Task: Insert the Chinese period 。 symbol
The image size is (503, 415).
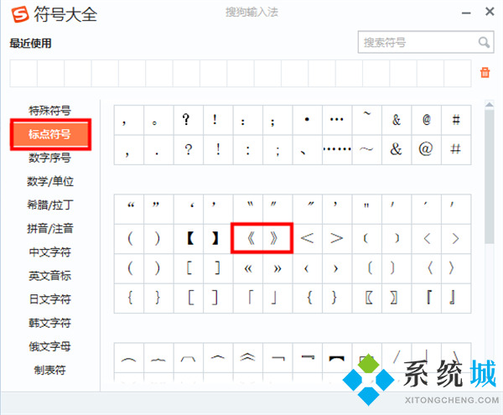Action: pyautogui.click(x=158, y=120)
